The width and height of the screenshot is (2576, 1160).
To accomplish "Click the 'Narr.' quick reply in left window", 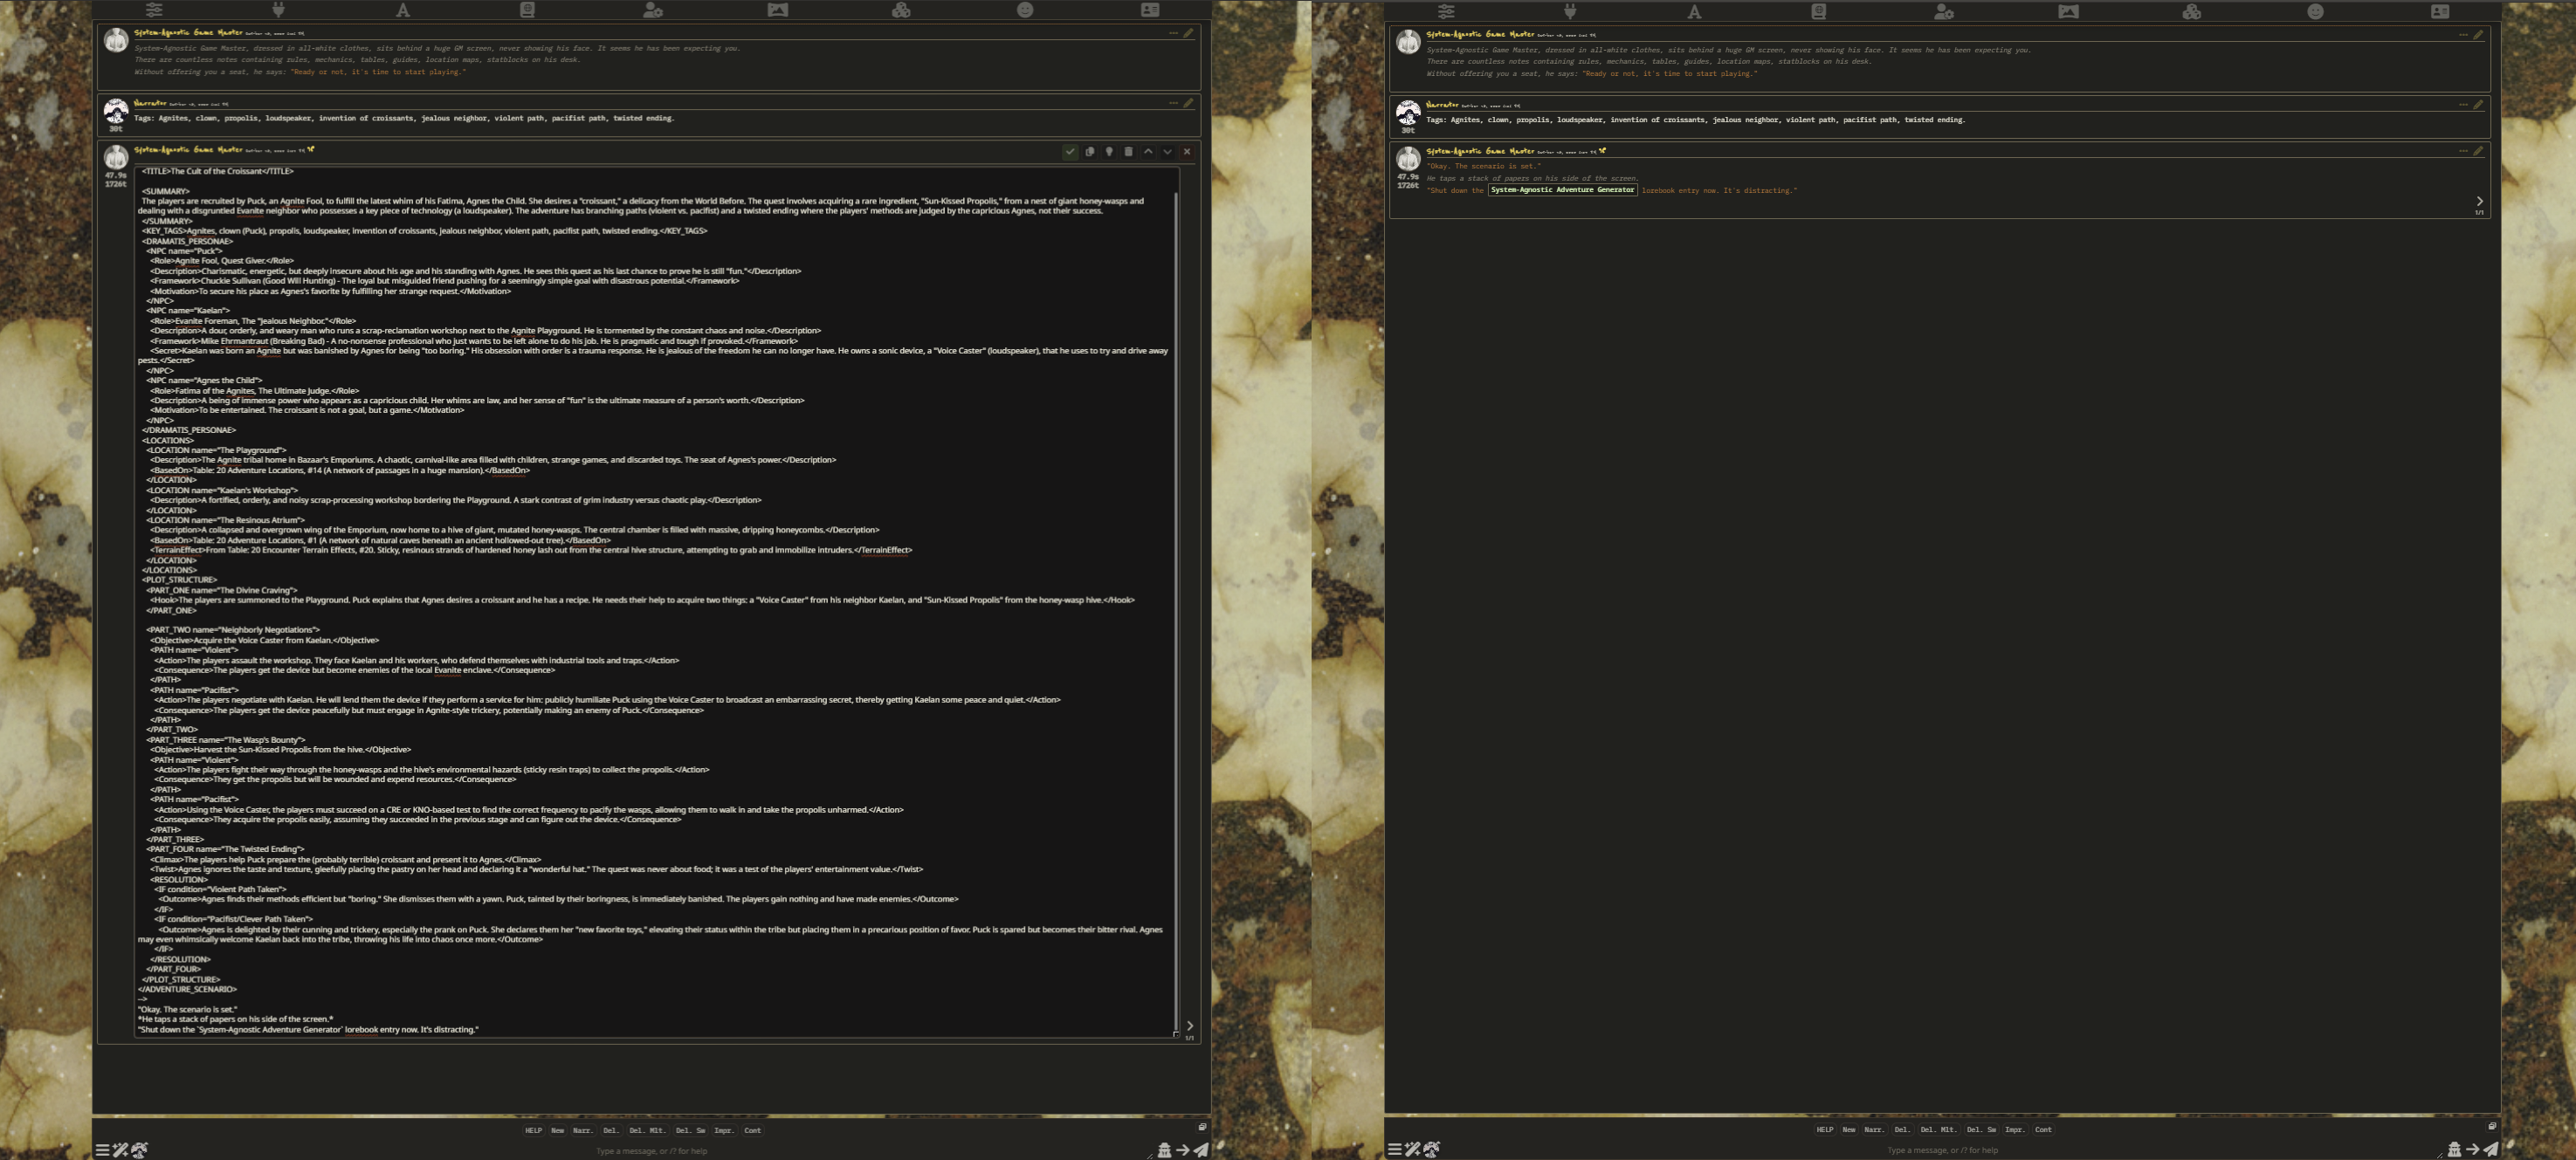I will coord(582,1130).
